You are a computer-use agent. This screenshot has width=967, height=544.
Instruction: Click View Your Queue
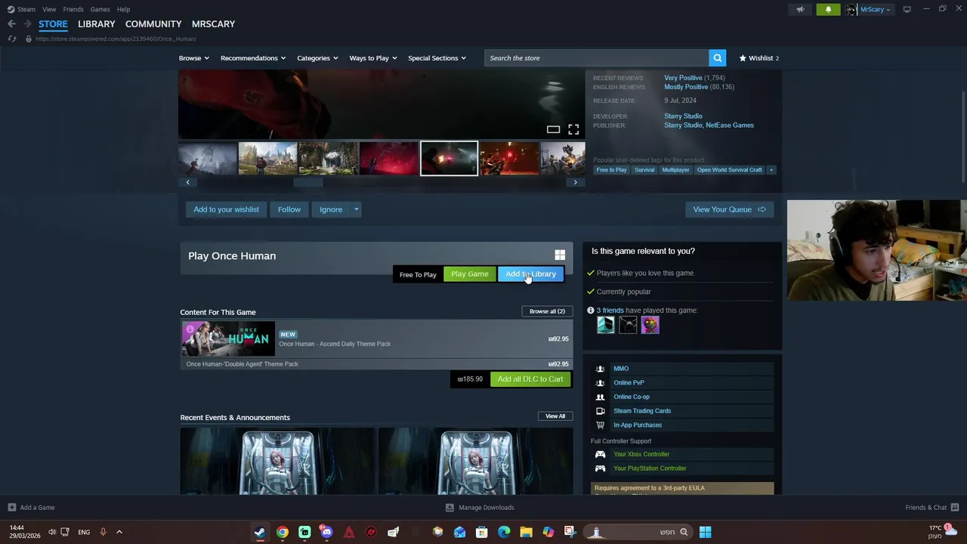coord(729,209)
